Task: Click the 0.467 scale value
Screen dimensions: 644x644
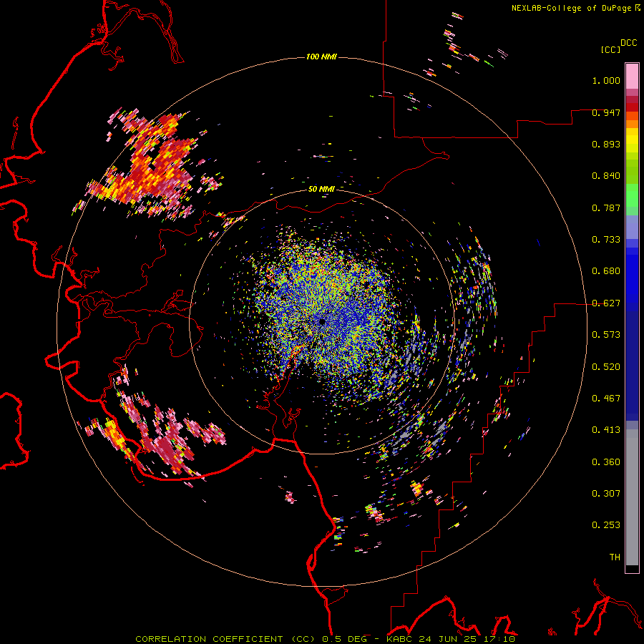Action: [x=606, y=399]
